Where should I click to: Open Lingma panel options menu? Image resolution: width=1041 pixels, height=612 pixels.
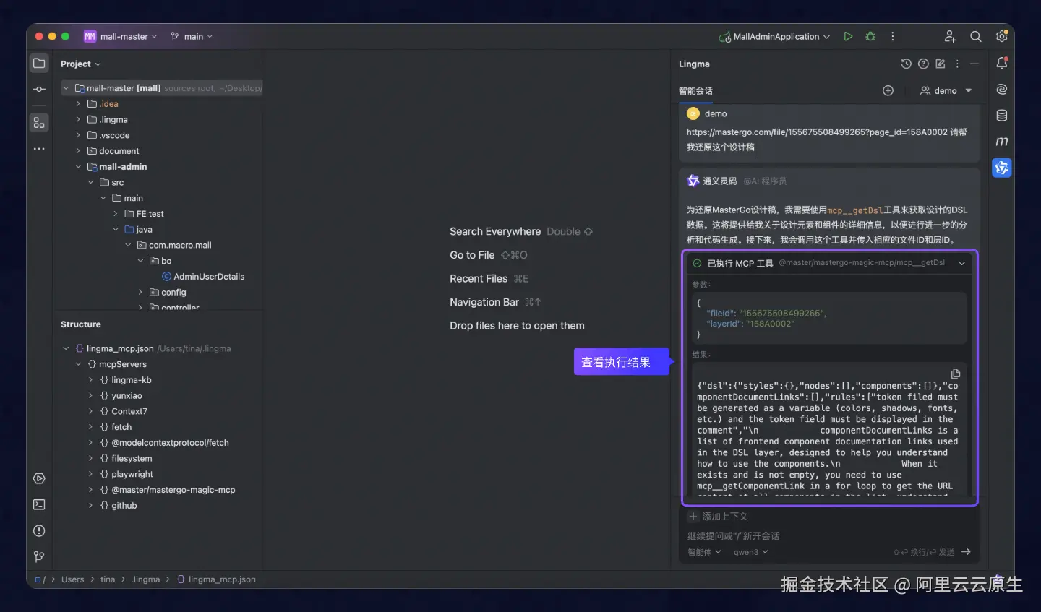(957, 64)
